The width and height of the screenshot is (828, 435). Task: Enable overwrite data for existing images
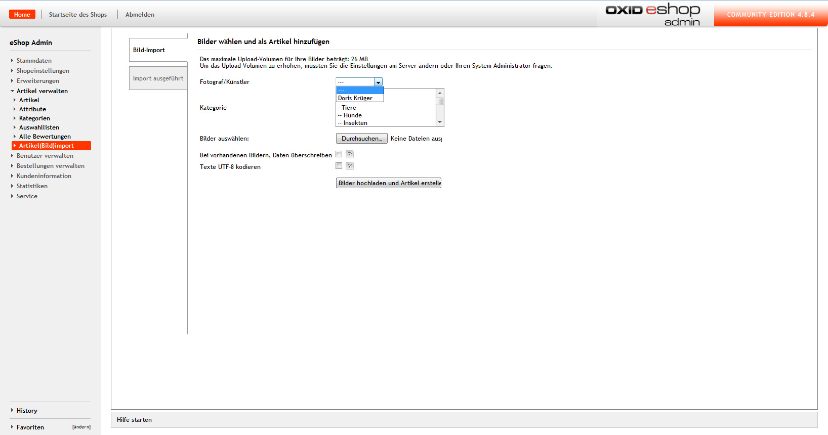click(339, 154)
